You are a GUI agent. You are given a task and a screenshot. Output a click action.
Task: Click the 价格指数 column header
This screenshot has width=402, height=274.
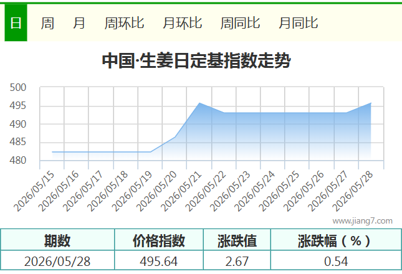click(159, 240)
